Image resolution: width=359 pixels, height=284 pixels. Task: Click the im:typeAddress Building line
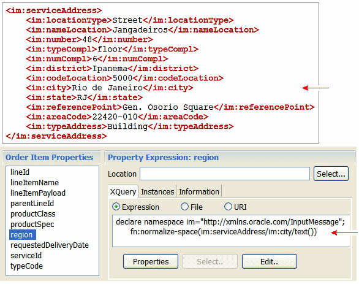pos(130,126)
